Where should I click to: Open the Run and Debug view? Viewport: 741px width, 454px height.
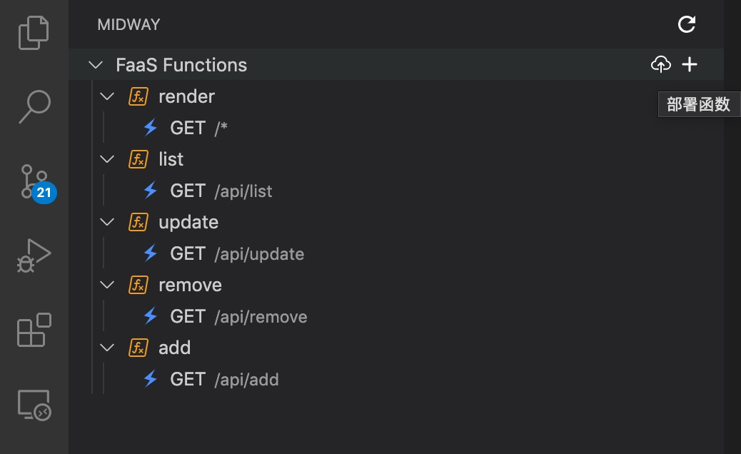(34, 256)
